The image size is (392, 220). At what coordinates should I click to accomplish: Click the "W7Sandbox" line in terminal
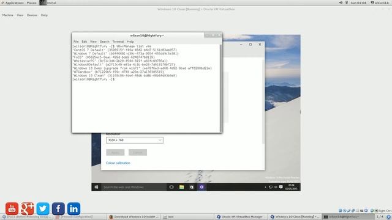[118, 72]
